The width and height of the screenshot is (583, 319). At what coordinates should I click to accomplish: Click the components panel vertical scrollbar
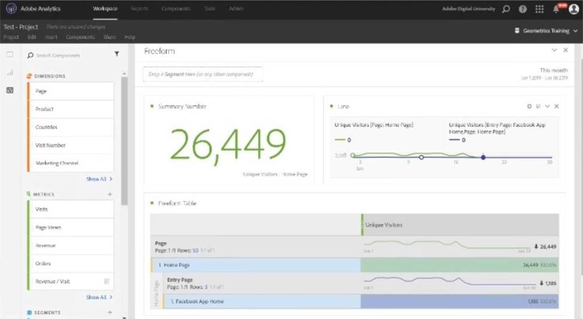coord(125,141)
